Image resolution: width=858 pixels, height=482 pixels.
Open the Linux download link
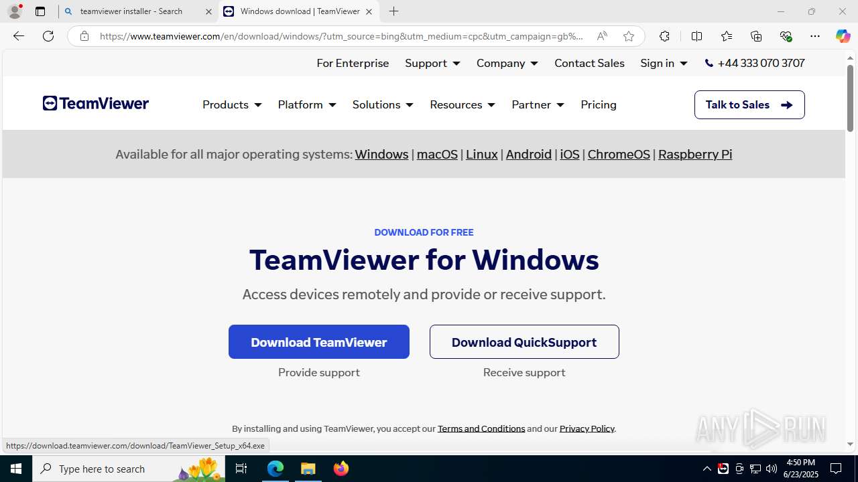click(x=482, y=154)
